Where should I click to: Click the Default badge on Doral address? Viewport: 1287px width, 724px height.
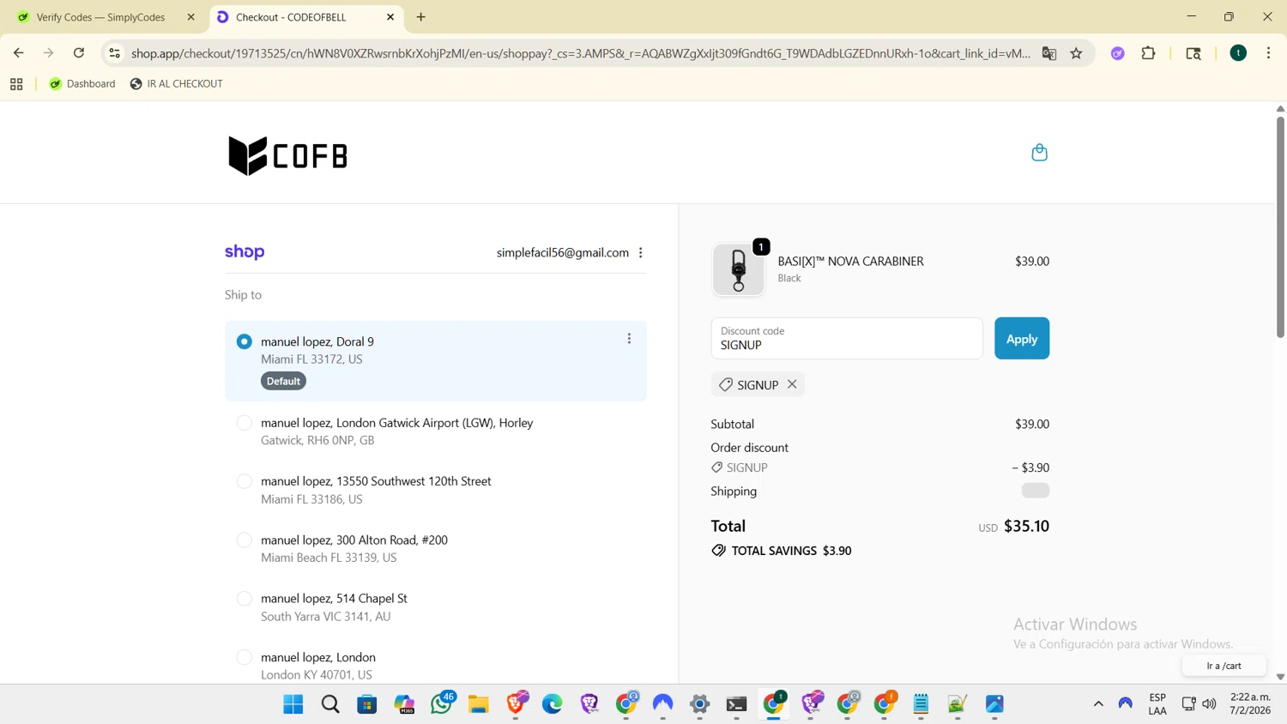pyautogui.click(x=283, y=381)
